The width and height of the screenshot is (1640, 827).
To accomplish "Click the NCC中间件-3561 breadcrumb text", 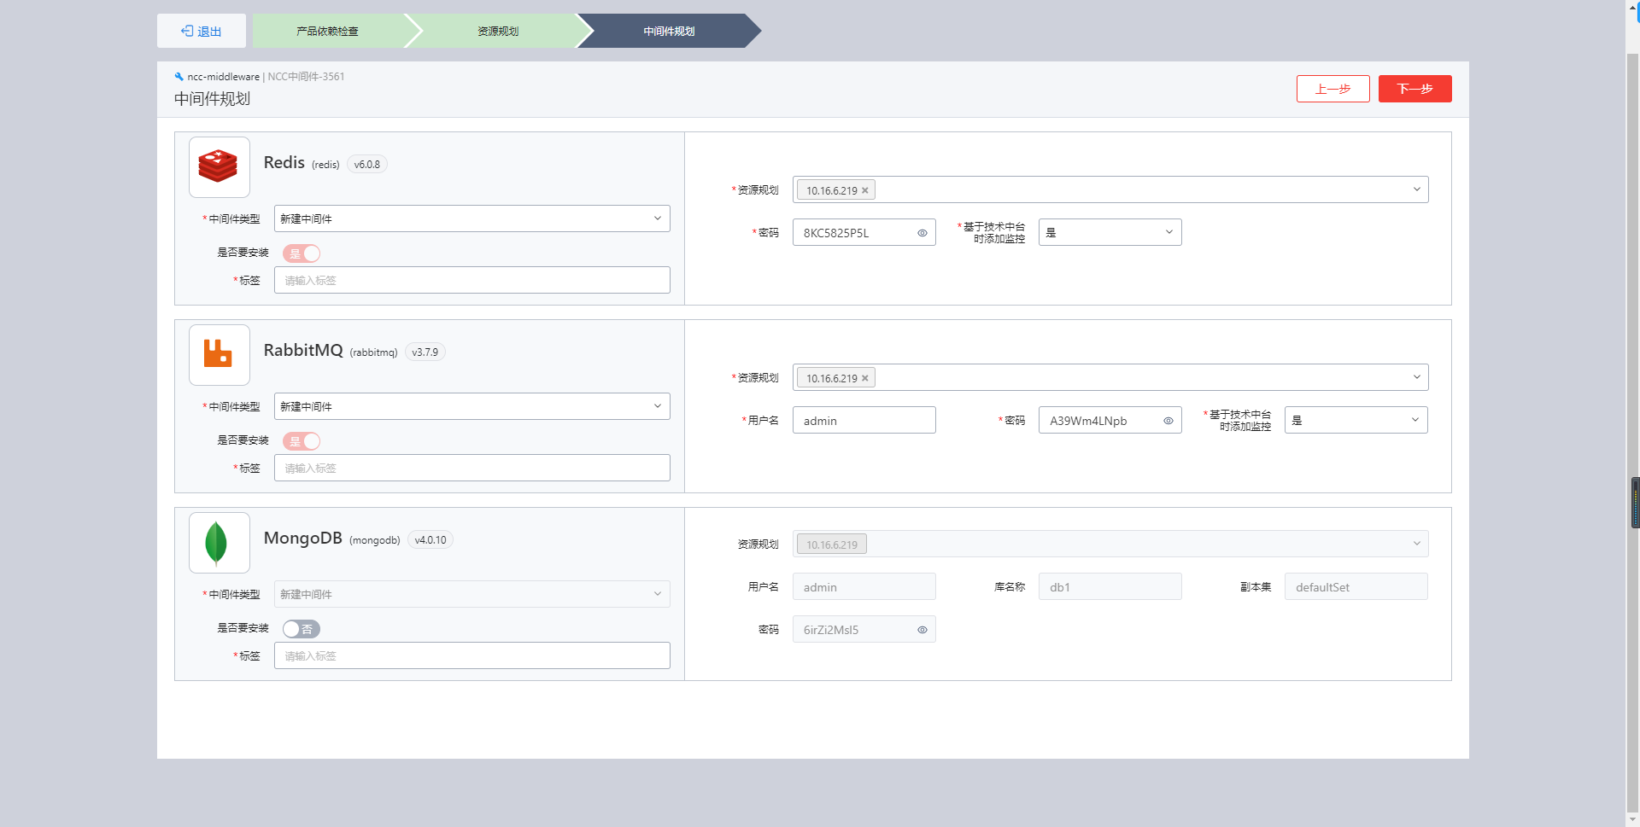I will (306, 76).
